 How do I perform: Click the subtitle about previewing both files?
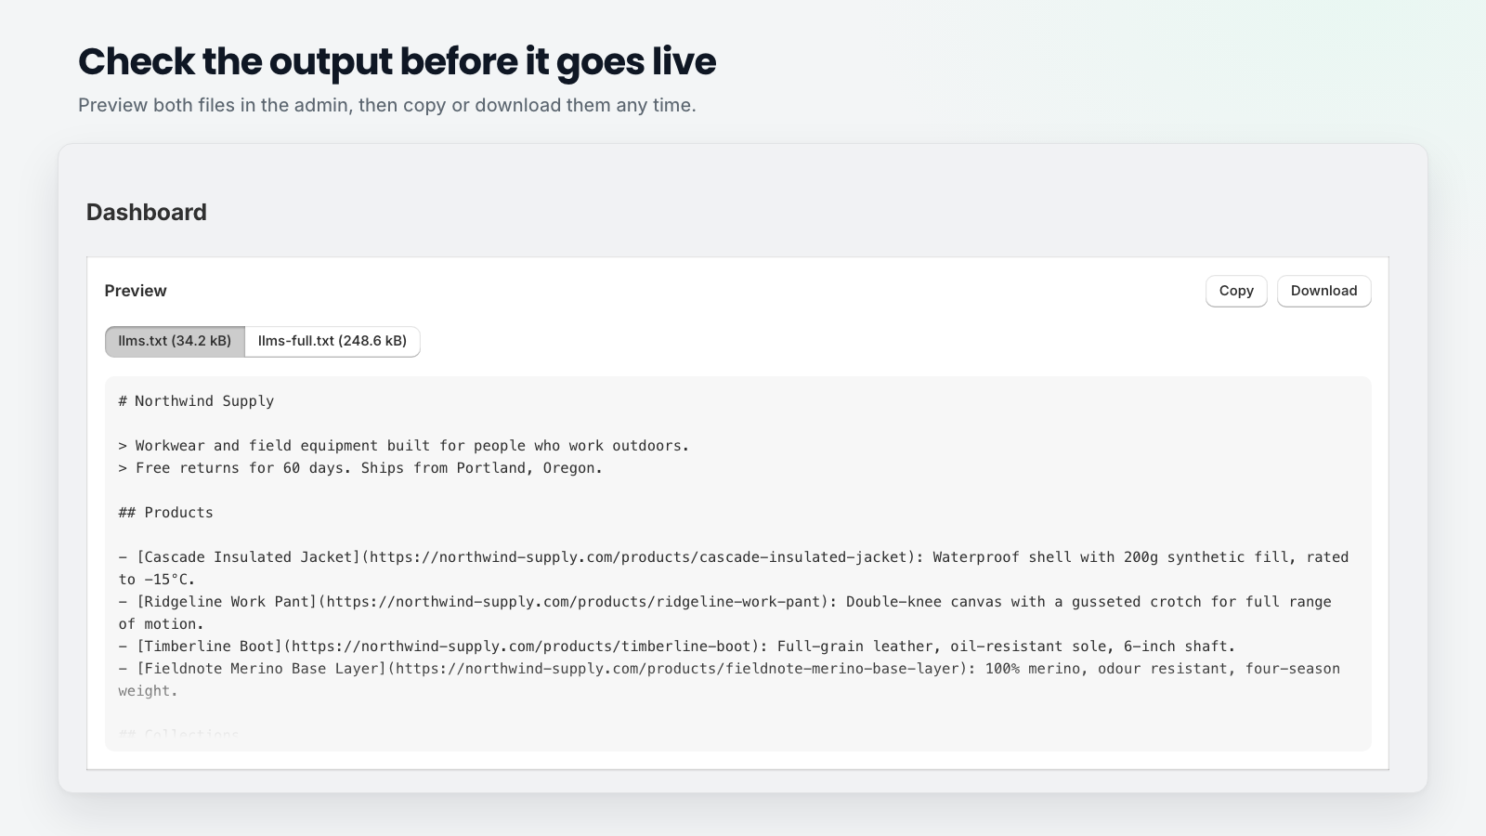(387, 105)
